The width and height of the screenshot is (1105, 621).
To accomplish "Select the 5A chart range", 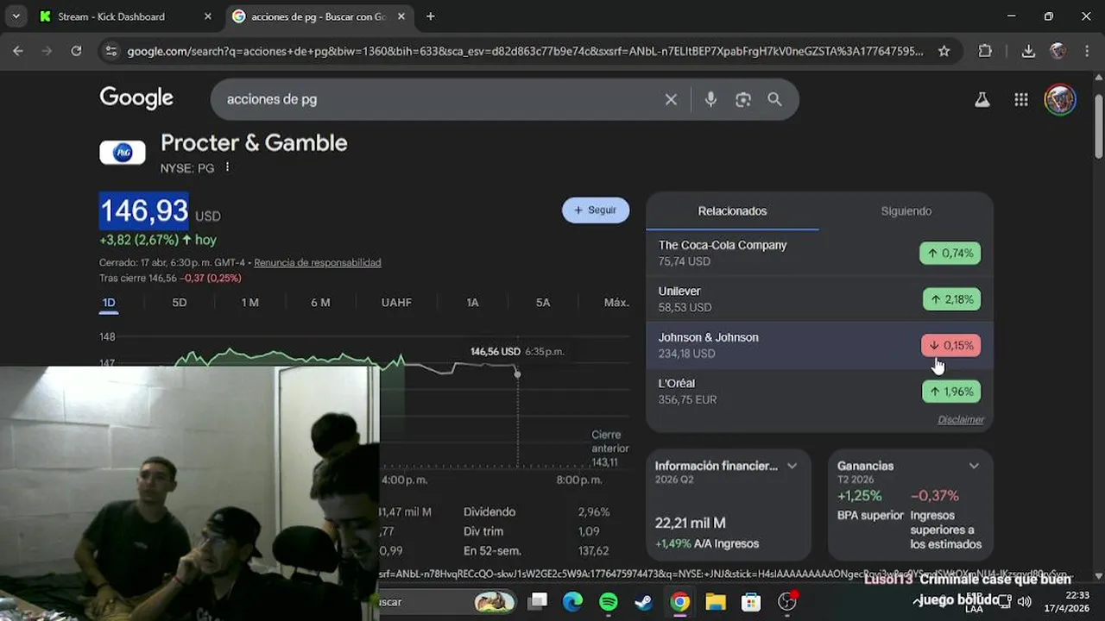I will [543, 303].
